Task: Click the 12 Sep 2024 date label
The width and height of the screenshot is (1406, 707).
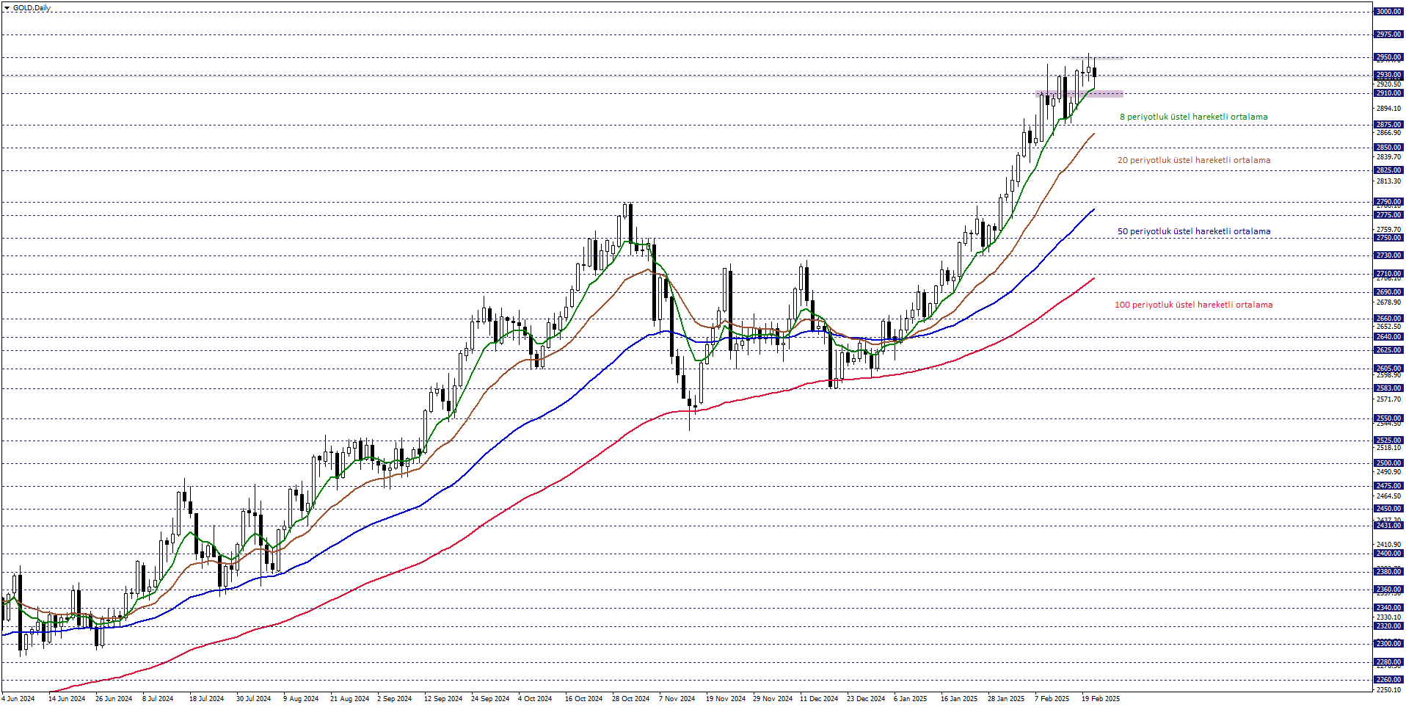Action: click(443, 699)
